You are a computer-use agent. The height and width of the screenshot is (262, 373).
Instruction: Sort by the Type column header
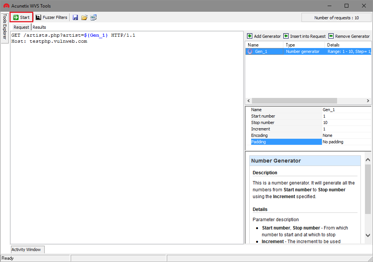pos(304,45)
